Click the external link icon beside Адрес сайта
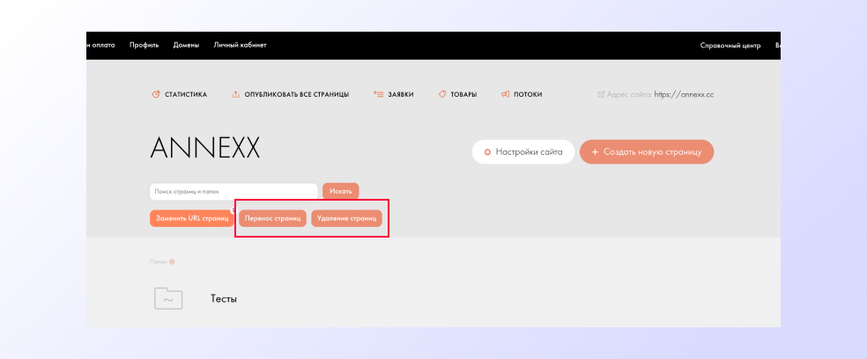867x359 pixels. [602, 94]
